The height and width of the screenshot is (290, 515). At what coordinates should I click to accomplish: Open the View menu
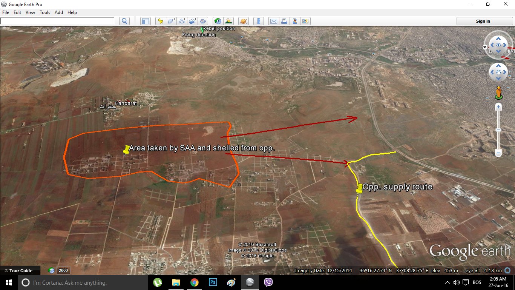(x=30, y=12)
